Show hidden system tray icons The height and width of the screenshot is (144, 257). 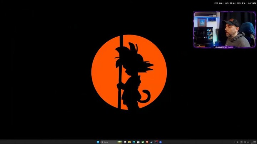235,142
